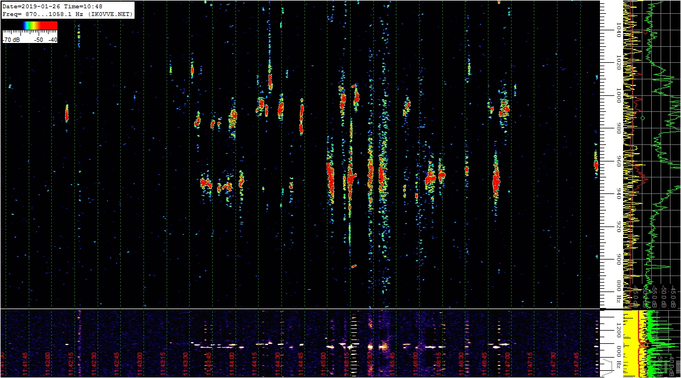Click the 11:43:00 time marker
The width and height of the screenshot is (681, 378).
[141, 363]
